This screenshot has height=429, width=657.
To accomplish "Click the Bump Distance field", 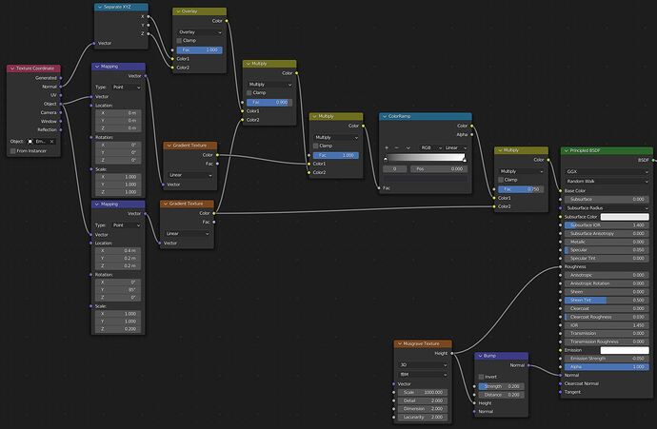I will pyautogui.click(x=501, y=395).
